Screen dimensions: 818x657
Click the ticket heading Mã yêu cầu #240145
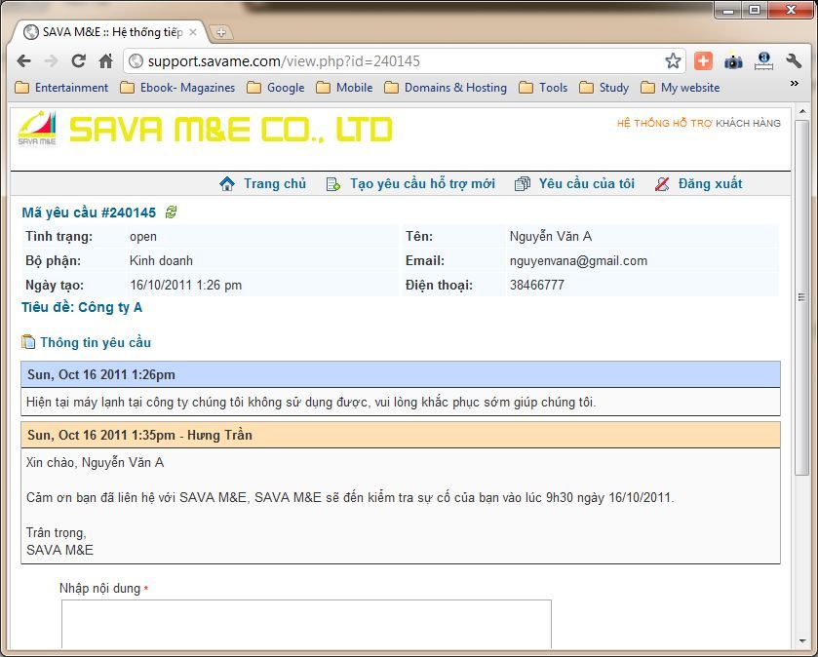[89, 213]
